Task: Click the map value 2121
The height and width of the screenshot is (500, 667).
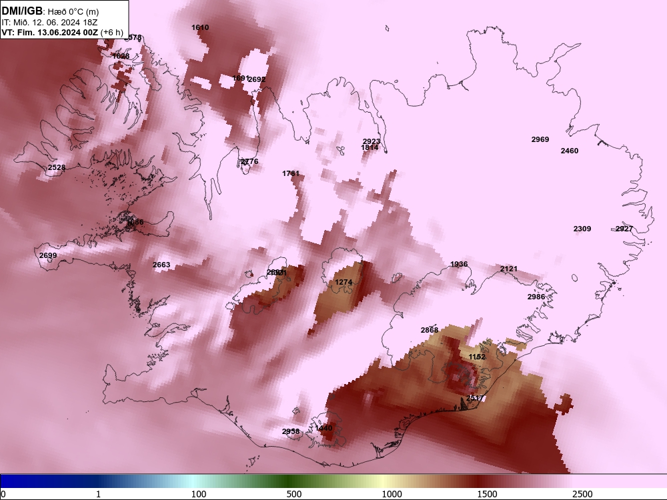Action: coord(509,269)
